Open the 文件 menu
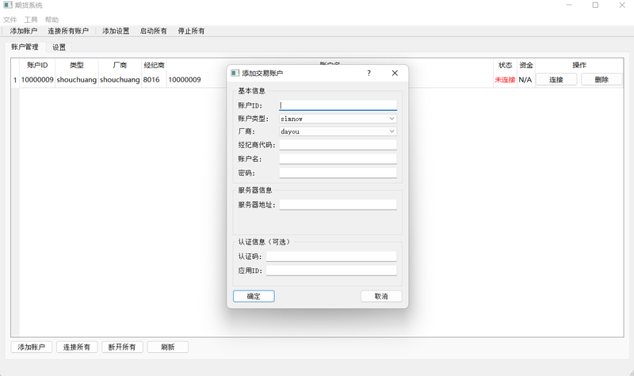 click(10, 20)
